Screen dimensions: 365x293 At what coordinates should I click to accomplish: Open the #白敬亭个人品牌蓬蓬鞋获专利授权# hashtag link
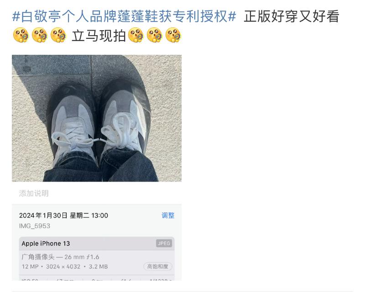[x=124, y=16]
